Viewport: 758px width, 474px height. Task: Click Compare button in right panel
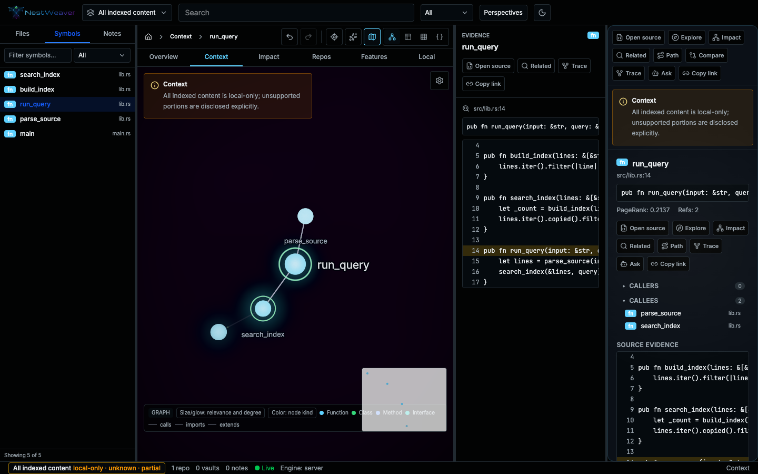(706, 55)
